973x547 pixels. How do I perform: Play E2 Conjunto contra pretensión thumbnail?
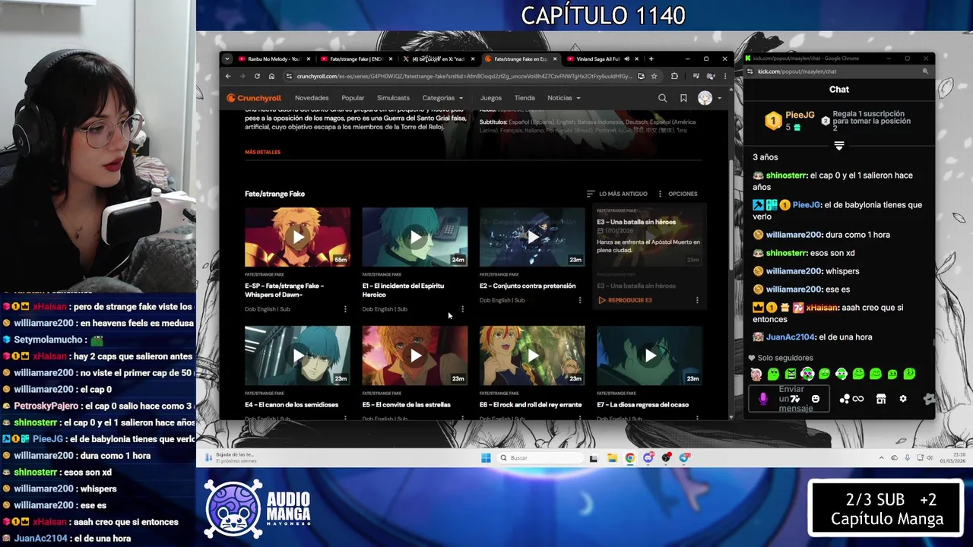pyautogui.click(x=532, y=237)
